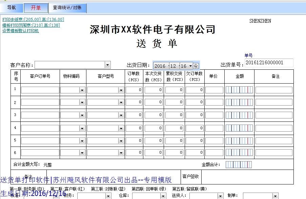
Task: Expand the 制单 dropdown
Action: coord(275,196)
